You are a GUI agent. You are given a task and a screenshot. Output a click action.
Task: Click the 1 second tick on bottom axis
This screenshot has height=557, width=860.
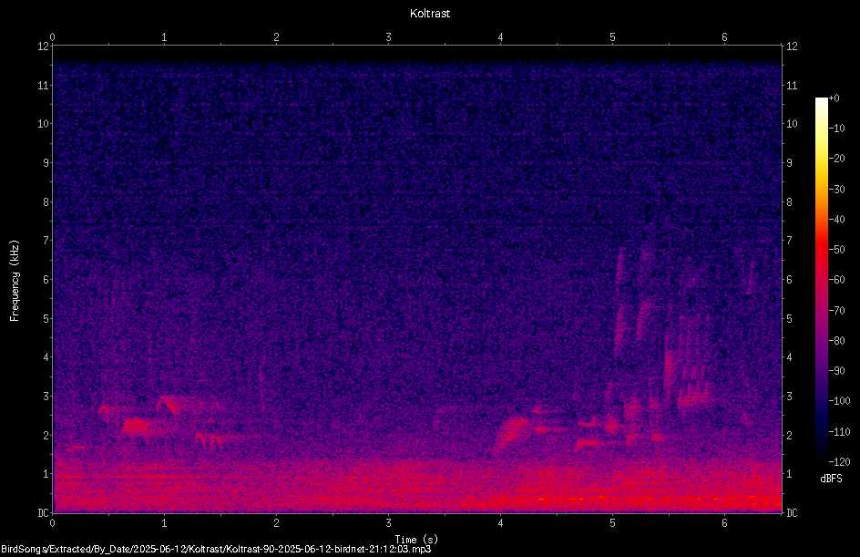pos(164,523)
